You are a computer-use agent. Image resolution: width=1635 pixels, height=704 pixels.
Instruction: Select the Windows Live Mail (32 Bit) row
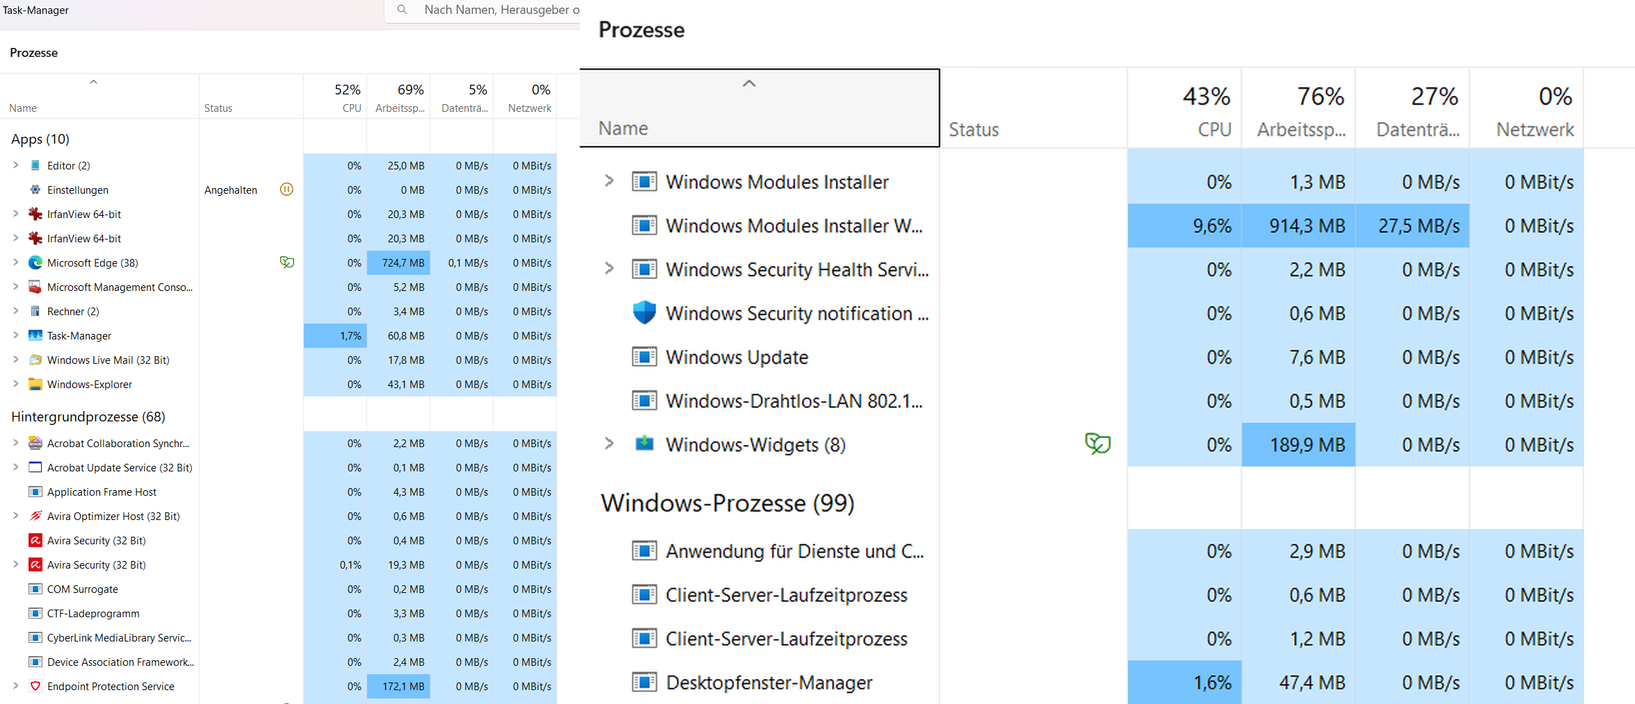pos(278,360)
